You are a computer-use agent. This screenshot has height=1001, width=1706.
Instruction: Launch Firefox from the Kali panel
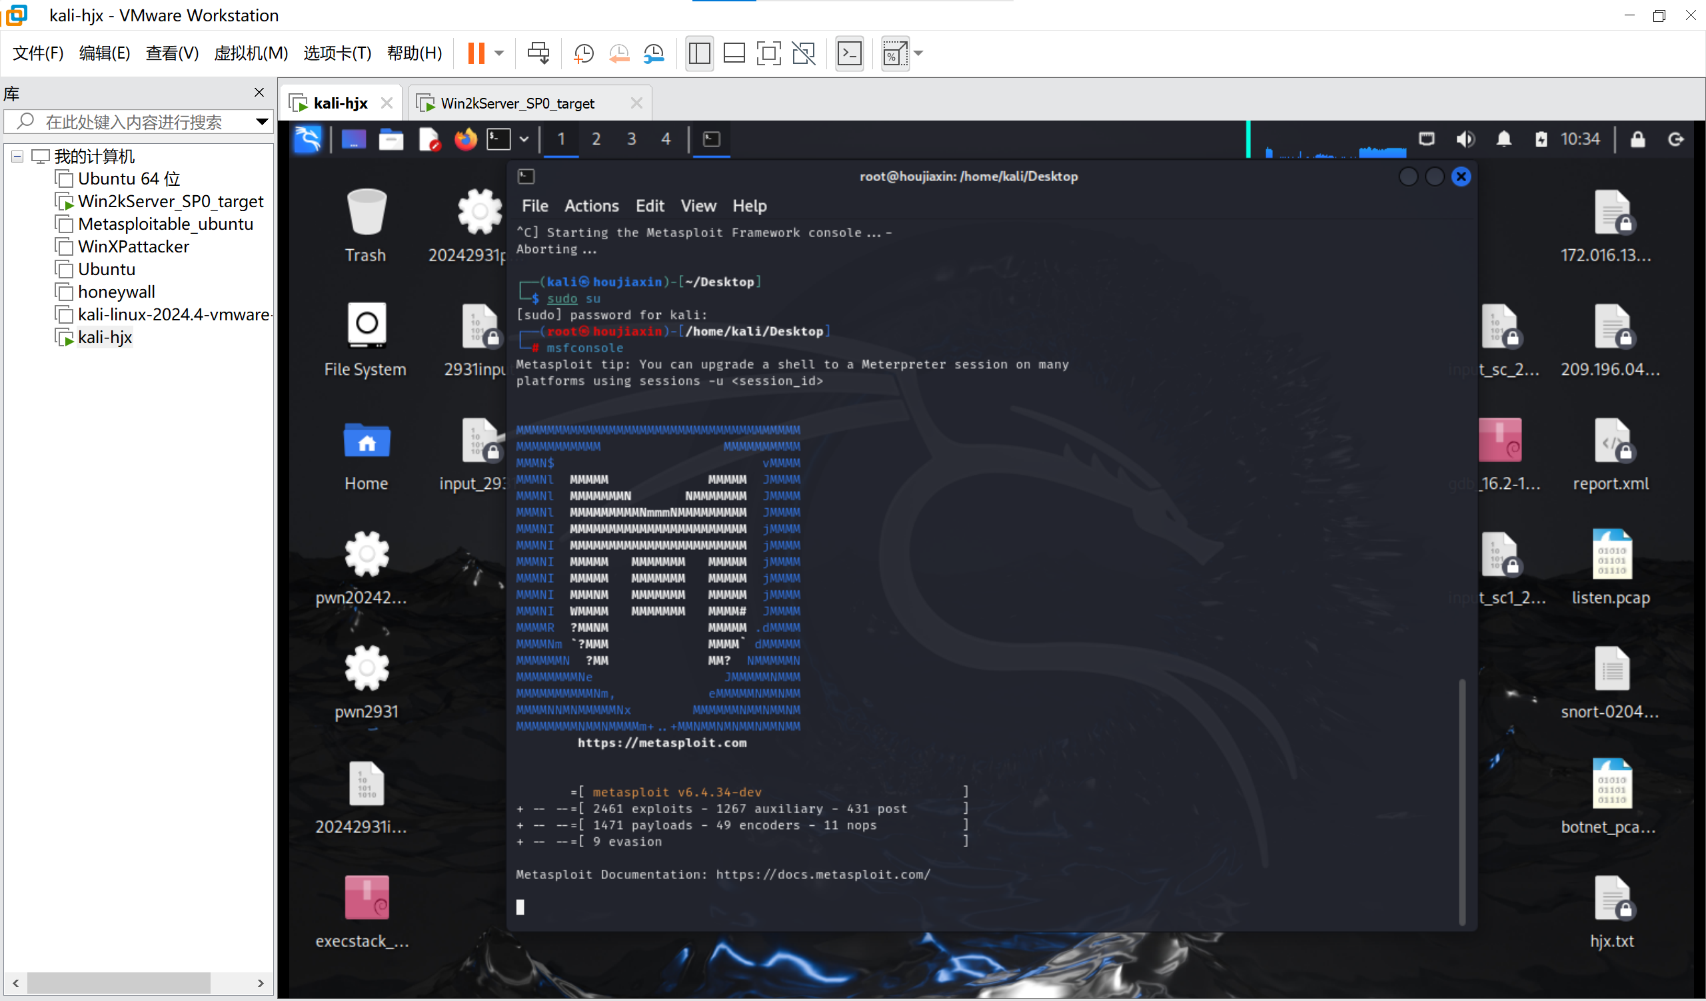[465, 139]
